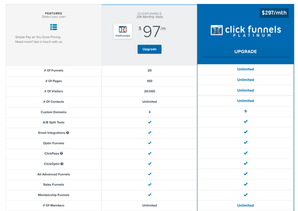Viewport: 298px width, 211px height.
Task: Click the ClickOptin help icon
Action: 62,164
